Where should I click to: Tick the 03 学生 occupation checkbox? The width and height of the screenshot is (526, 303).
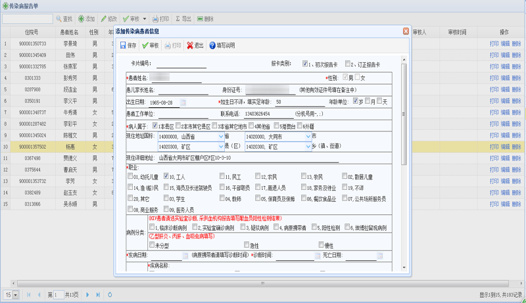tap(165, 198)
